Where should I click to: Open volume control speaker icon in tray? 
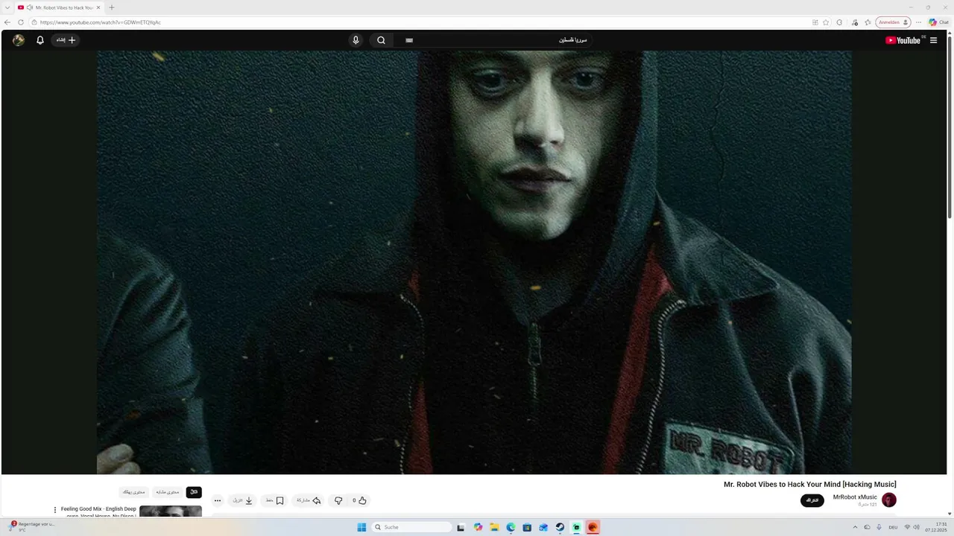917,527
